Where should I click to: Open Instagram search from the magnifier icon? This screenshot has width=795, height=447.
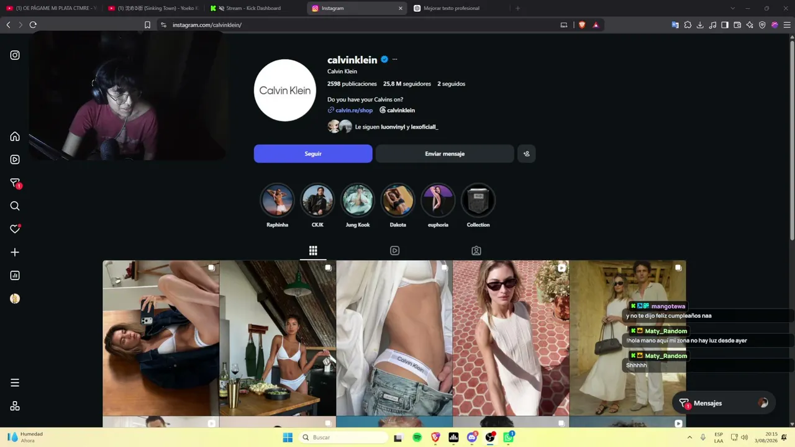pyautogui.click(x=15, y=206)
